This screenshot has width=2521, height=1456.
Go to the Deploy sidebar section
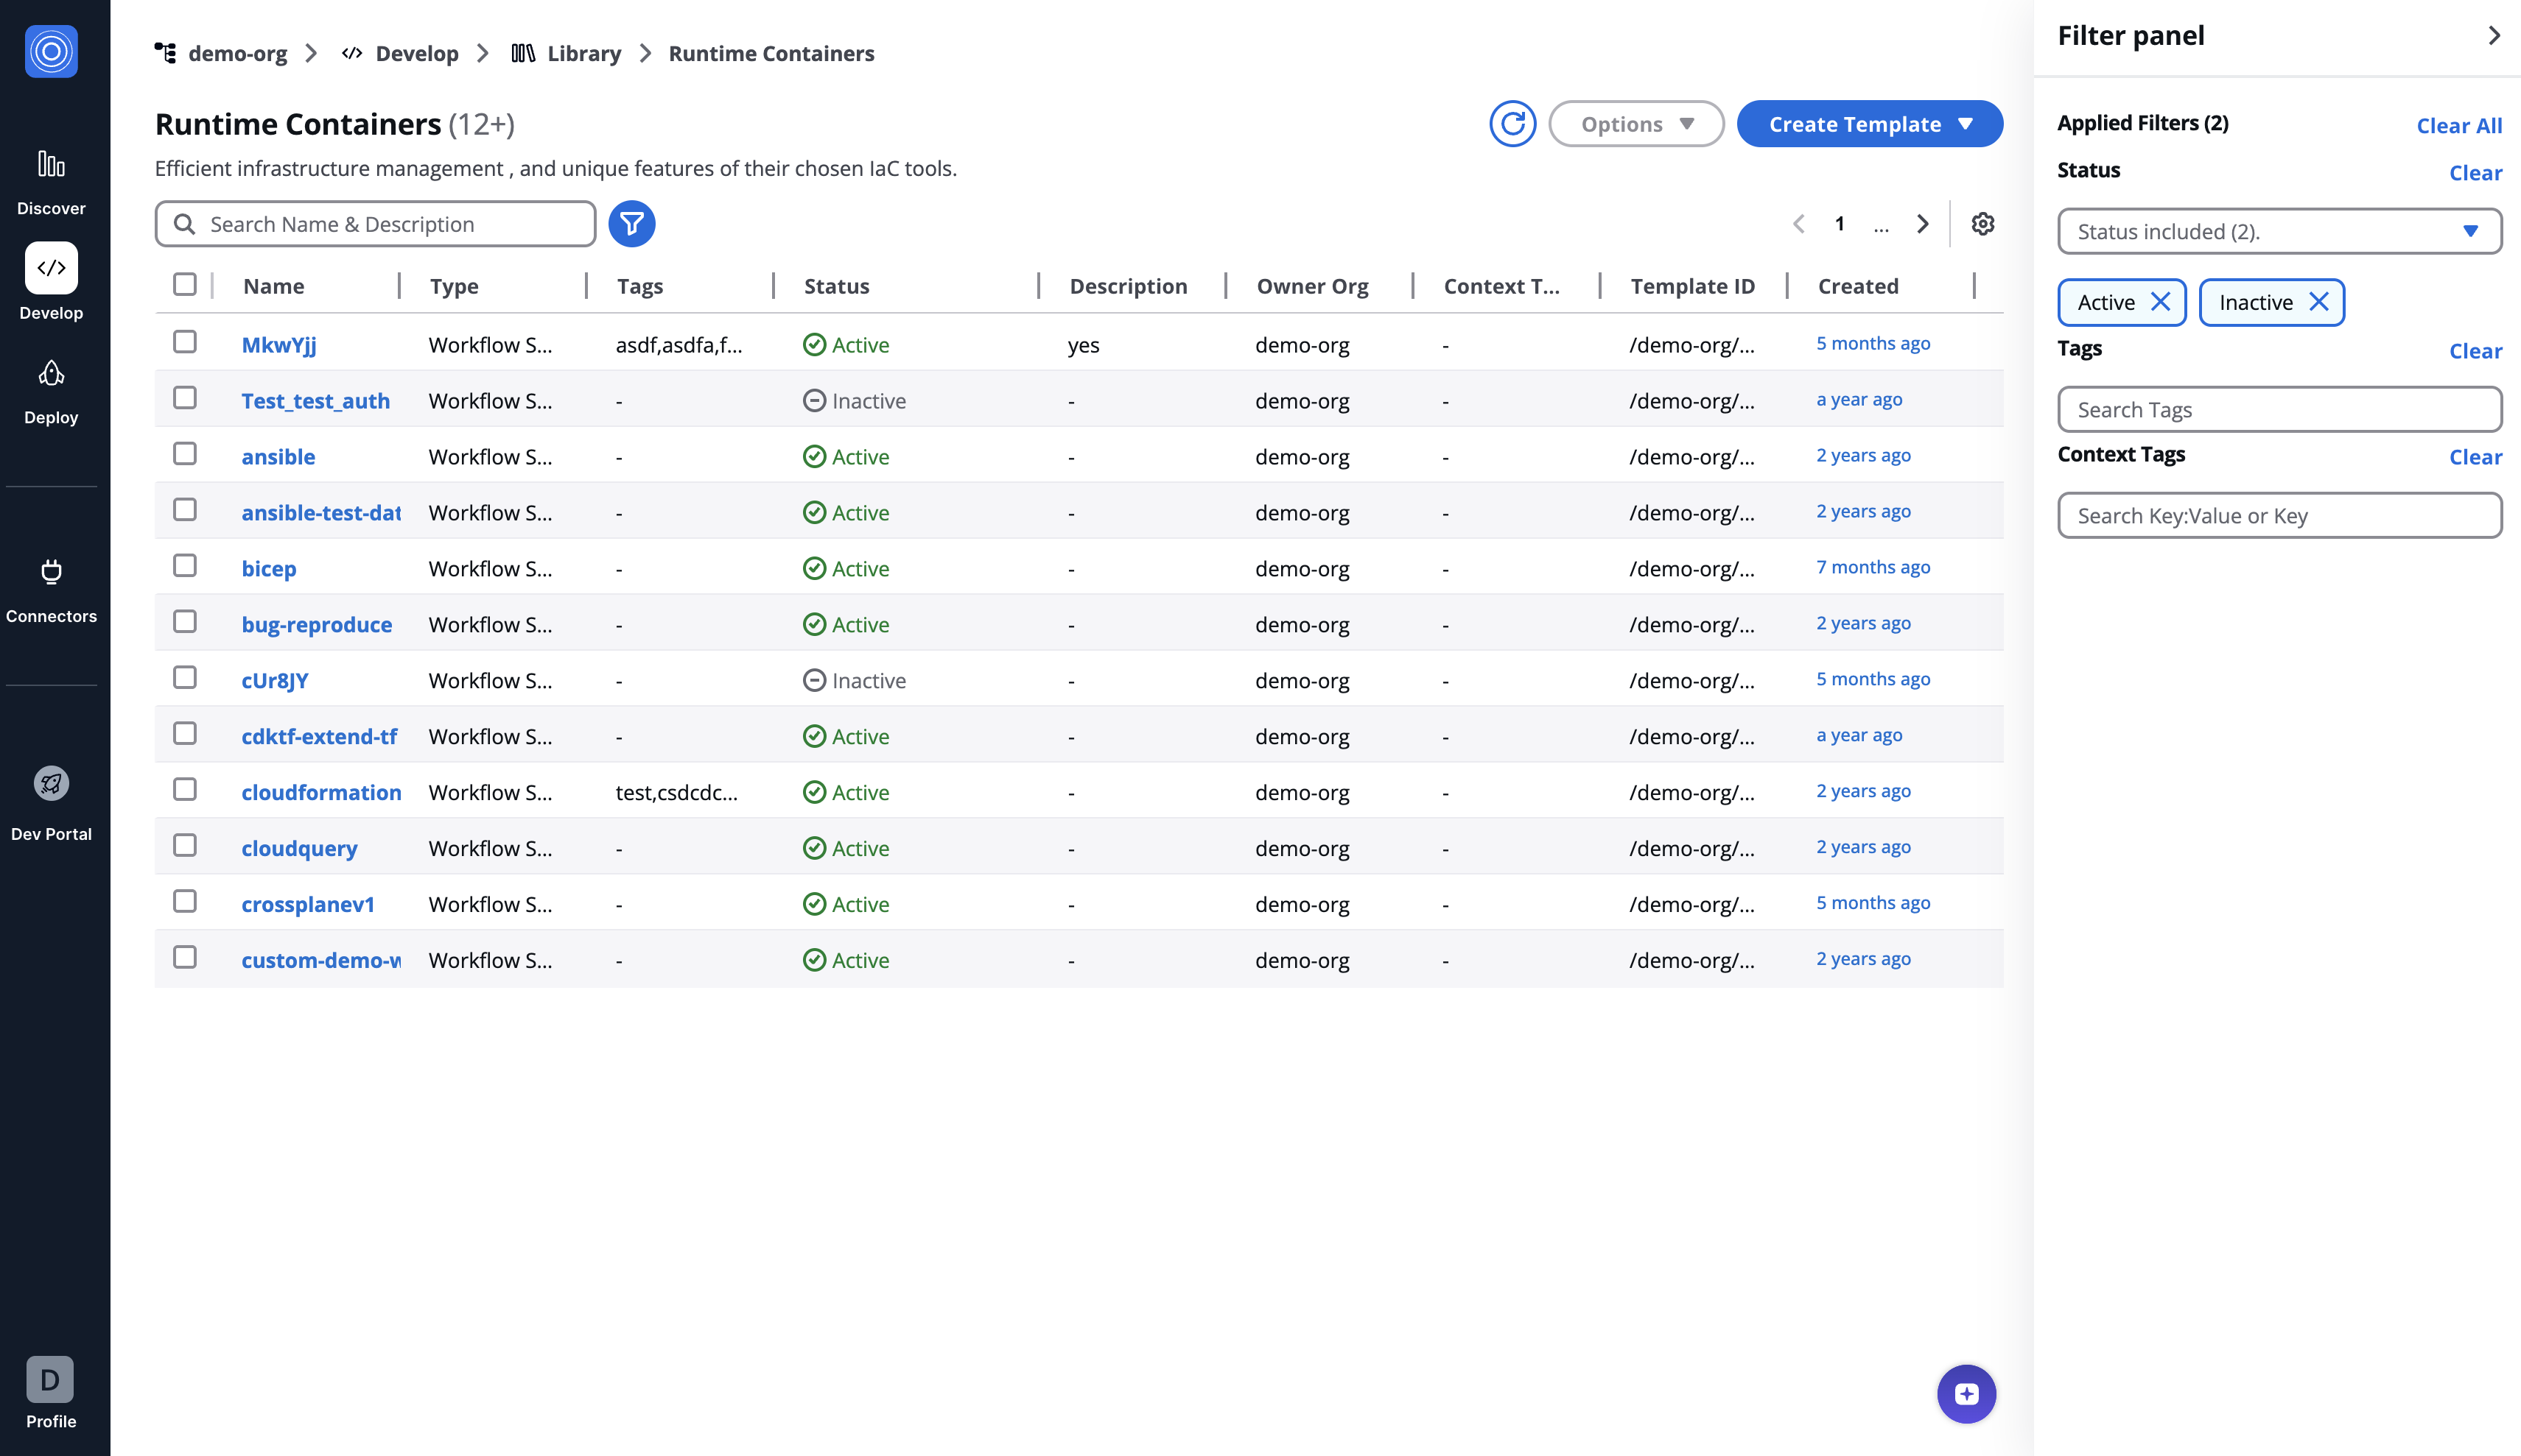pyautogui.click(x=51, y=391)
